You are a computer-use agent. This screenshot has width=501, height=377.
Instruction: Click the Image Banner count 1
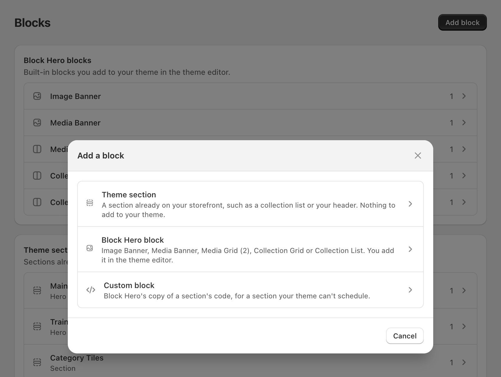451,96
